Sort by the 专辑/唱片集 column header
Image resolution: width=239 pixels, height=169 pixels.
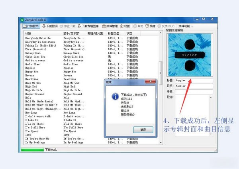(97, 33)
